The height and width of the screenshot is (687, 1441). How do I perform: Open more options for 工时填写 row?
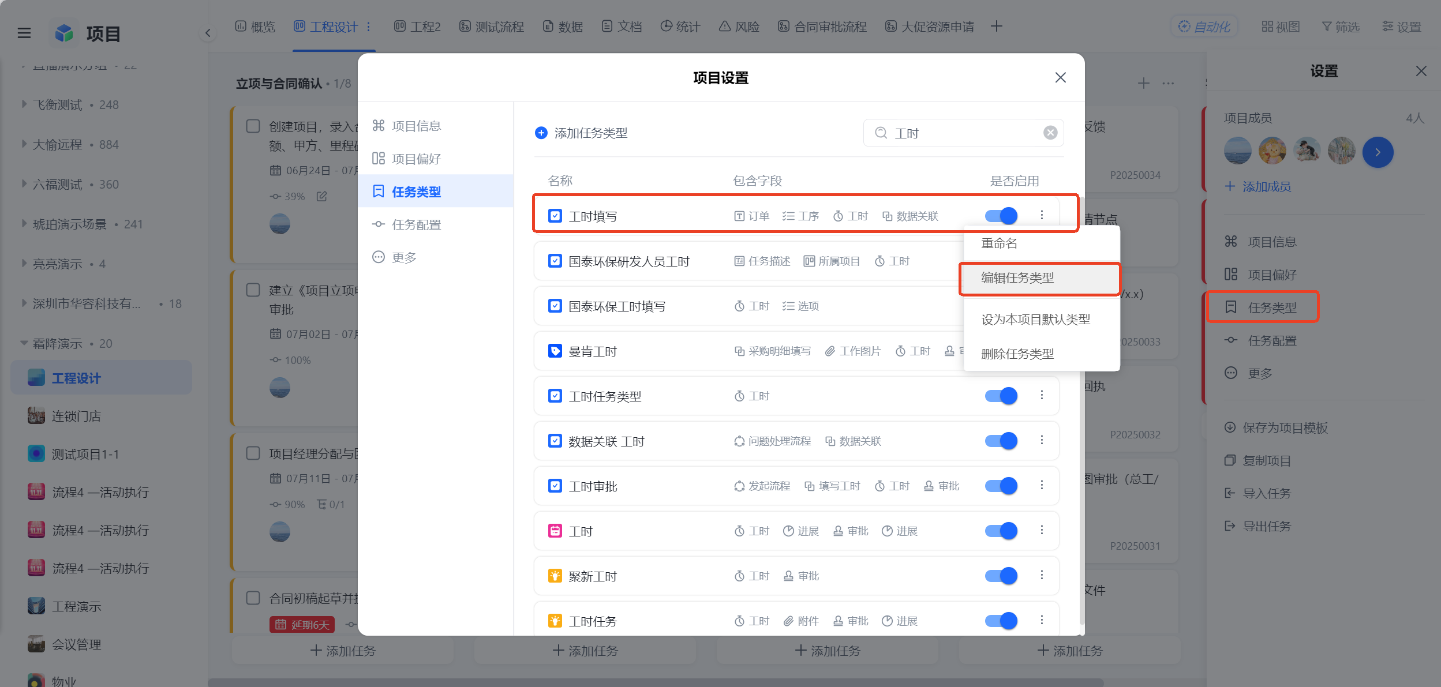point(1042,215)
